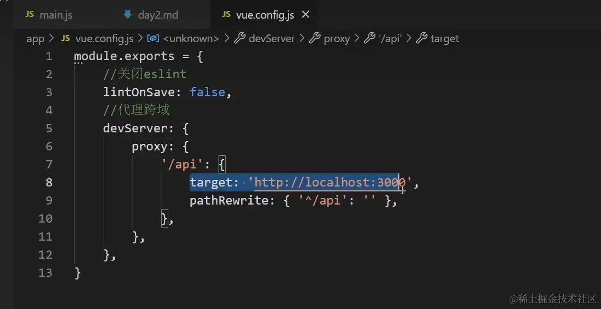601x309 pixels.
Task: Click the wrench icon before '/api' breadcrumb
Action: point(369,38)
